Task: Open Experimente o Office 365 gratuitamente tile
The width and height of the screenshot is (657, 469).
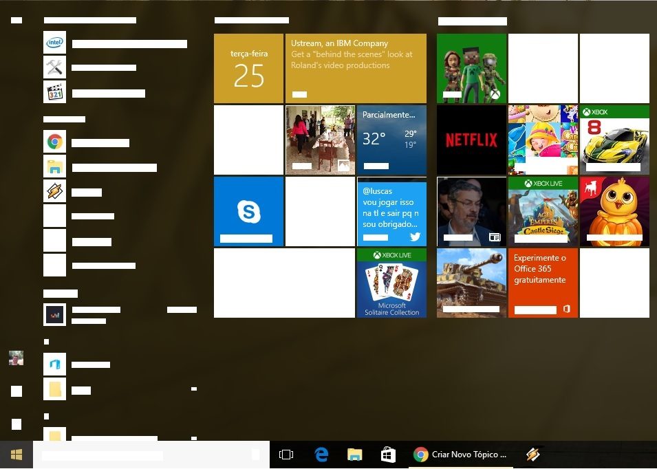Action: click(543, 283)
